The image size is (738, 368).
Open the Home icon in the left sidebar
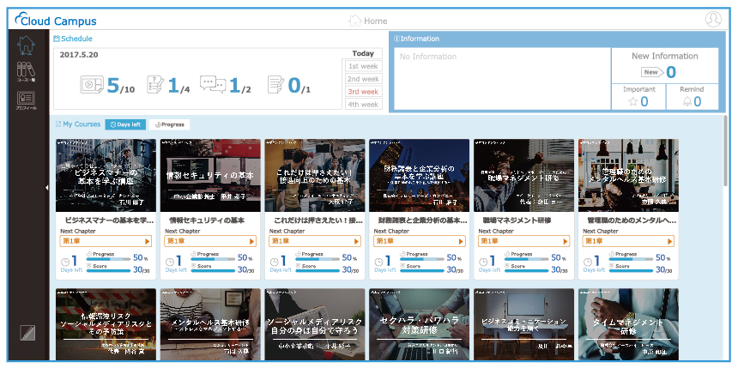(27, 46)
